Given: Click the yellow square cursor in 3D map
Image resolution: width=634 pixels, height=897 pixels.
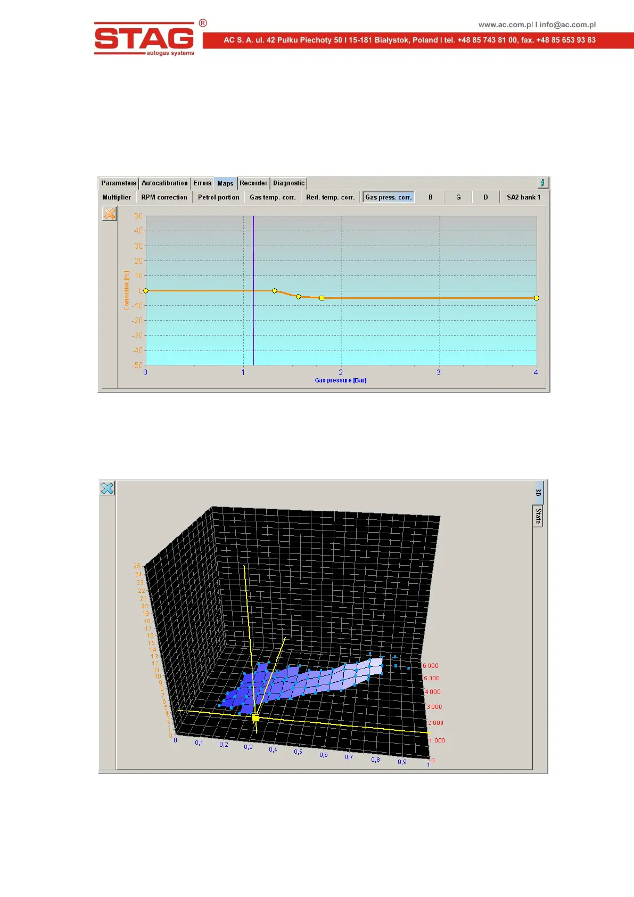Looking at the screenshot, I should point(256,718).
